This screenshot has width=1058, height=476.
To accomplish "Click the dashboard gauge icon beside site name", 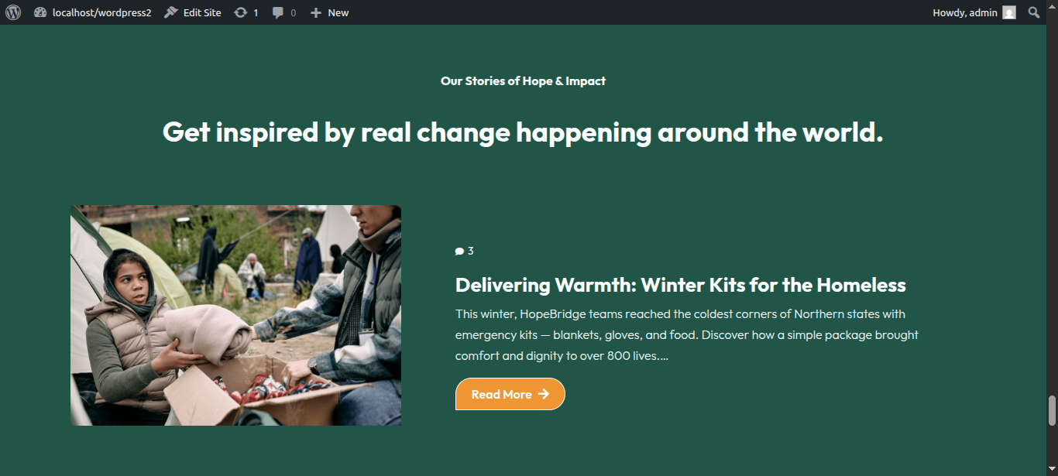I will point(41,12).
